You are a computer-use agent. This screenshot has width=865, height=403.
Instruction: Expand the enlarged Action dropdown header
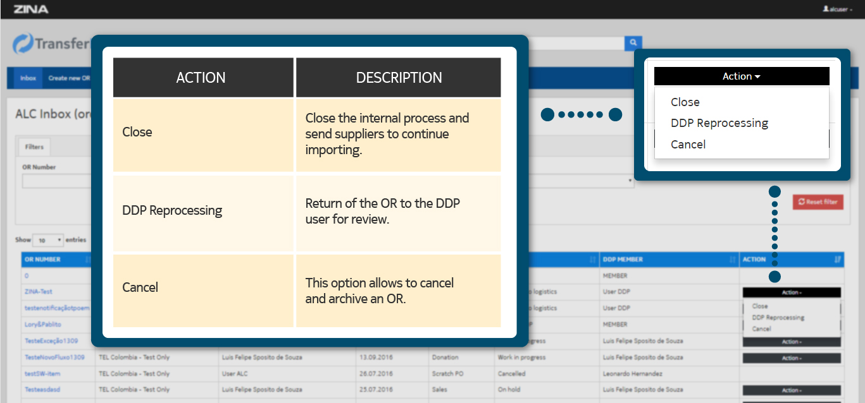[741, 76]
